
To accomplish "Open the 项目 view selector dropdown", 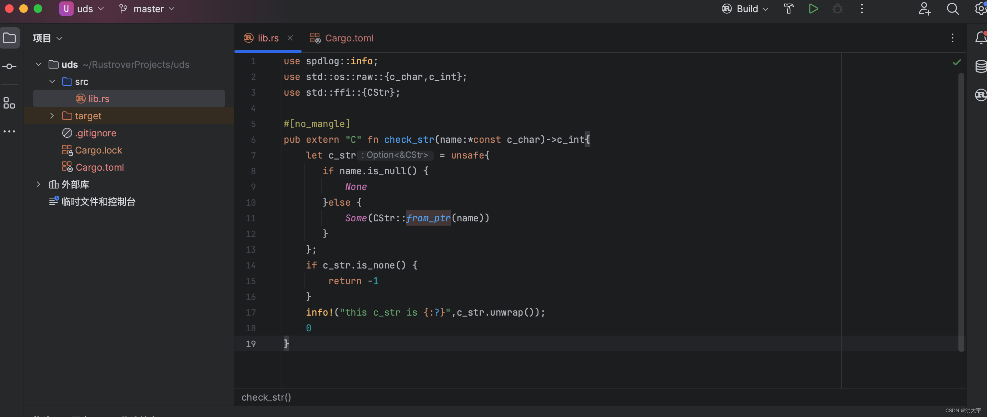I will click(48, 38).
